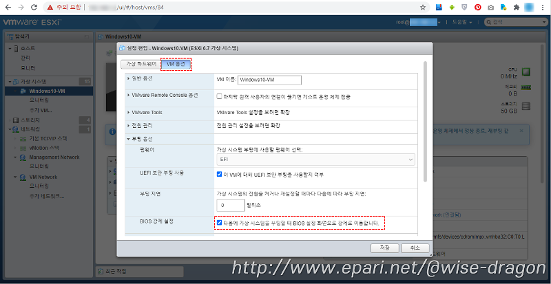Click the blue information banner icon
551x284 pixels.
click(x=112, y=131)
